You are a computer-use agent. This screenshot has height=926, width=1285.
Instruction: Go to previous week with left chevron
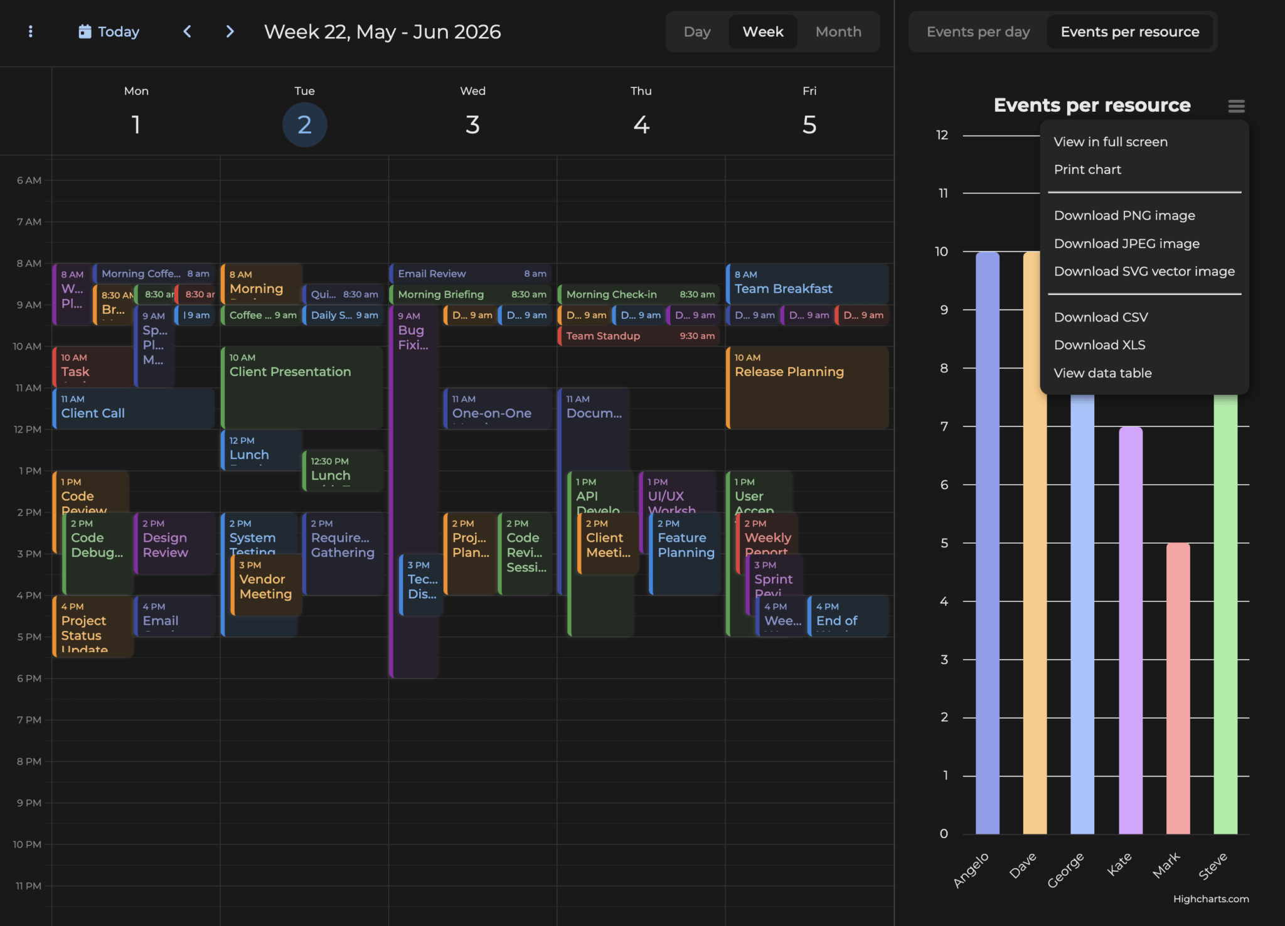click(187, 31)
